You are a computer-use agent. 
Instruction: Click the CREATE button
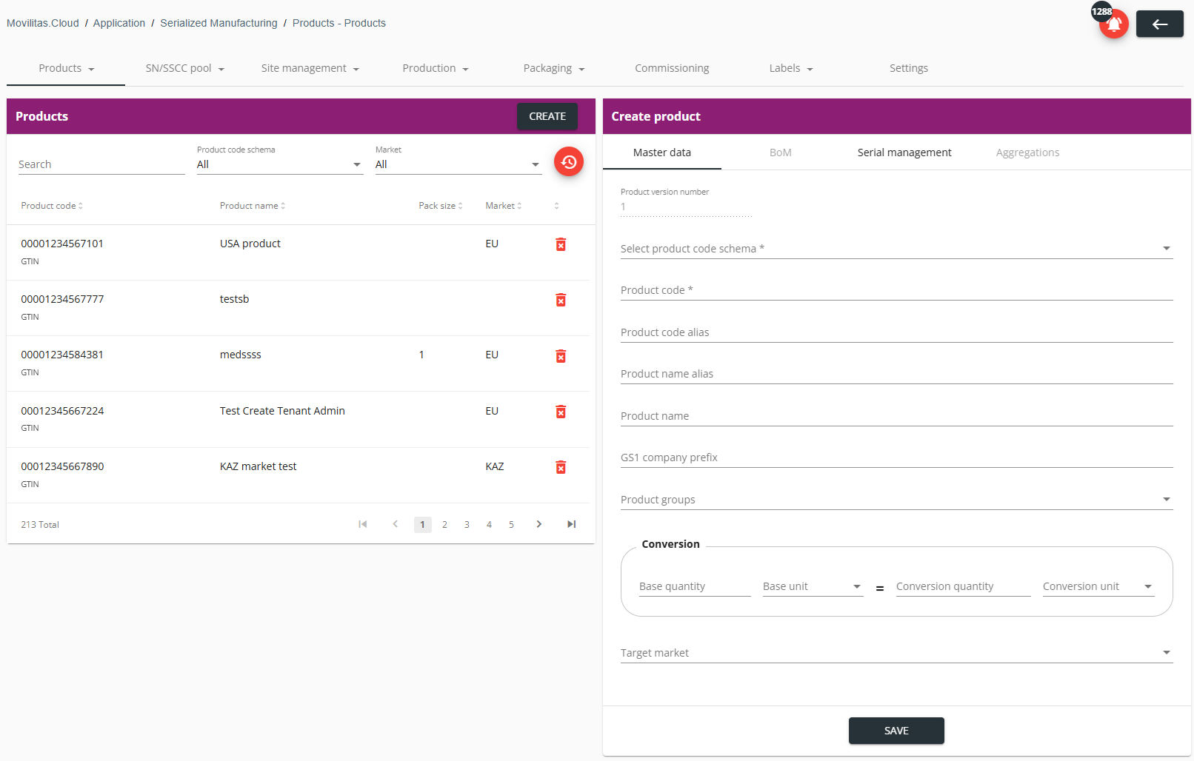(x=547, y=116)
